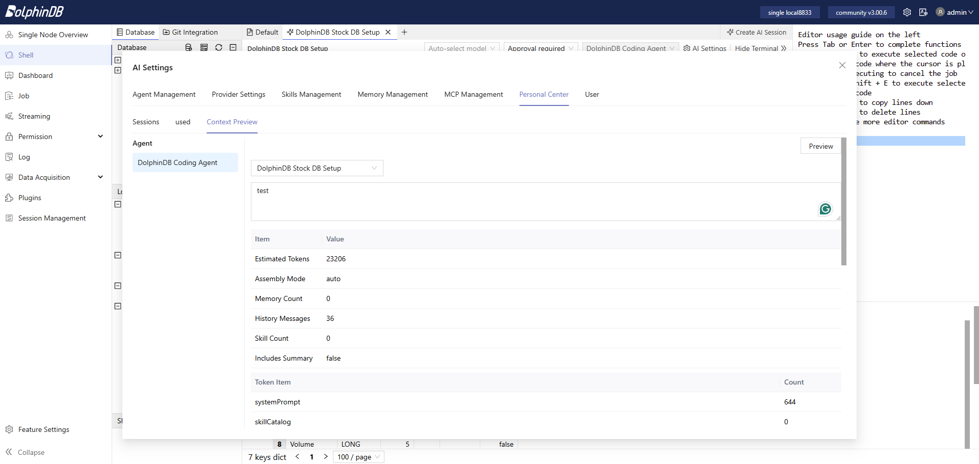Image resolution: width=979 pixels, height=464 pixels.
Task: Click the Single Node Overview sidebar icon
Action: 9,35
